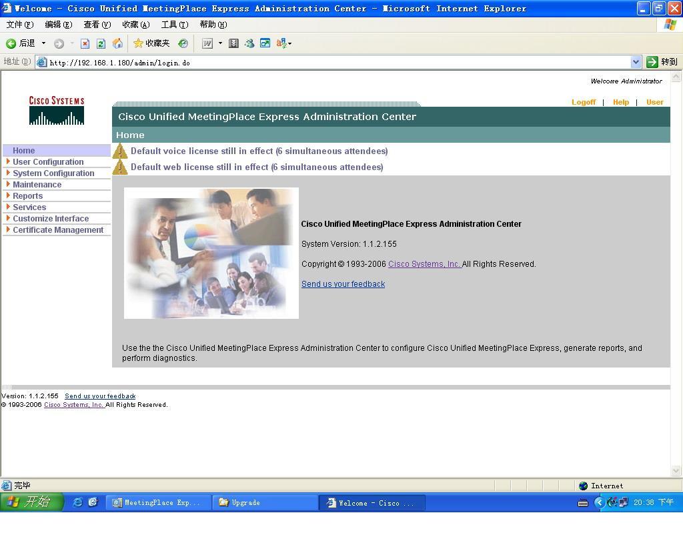
Task: Click the Home page house icon
Action: click(x=117, y=43)
